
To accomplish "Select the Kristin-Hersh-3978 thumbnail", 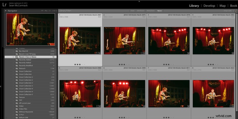I will click(169, 41).
